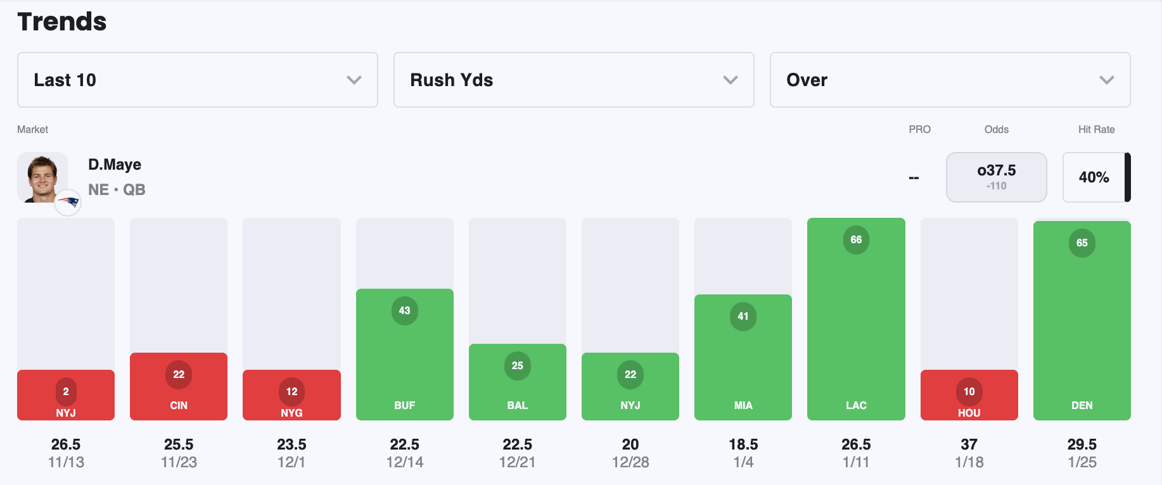Viewport: 1162px width, 485px height.
Task: Click the green DEN bar showing 65 yards
Action: [1082, 320]
